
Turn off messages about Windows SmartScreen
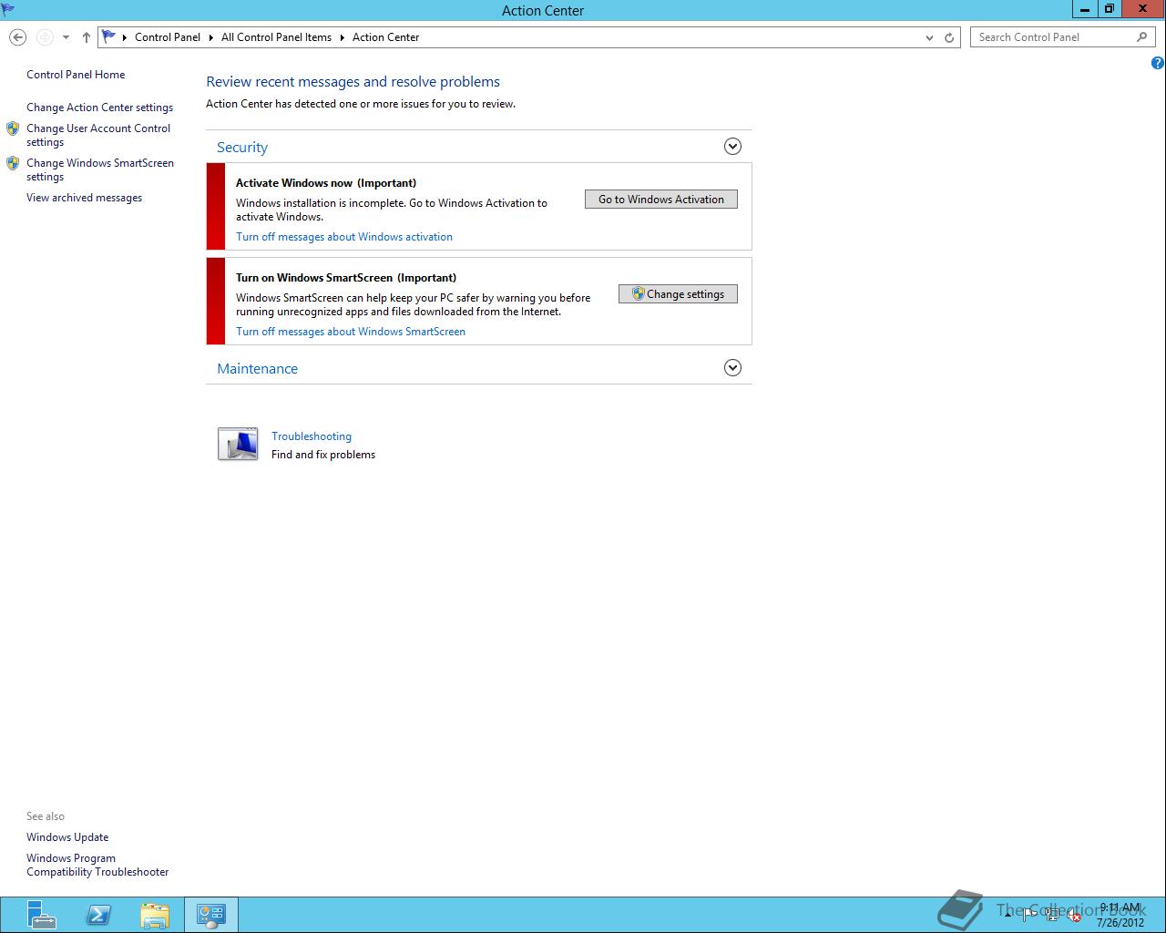351,332
